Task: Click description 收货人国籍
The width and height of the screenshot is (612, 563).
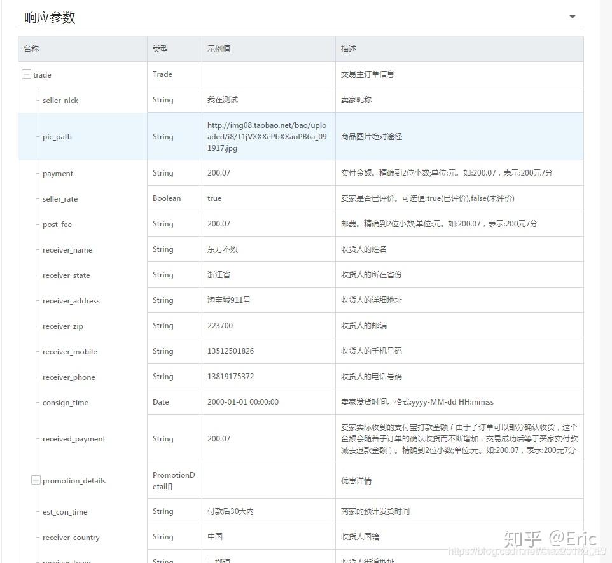Action: tap(360, 536)
